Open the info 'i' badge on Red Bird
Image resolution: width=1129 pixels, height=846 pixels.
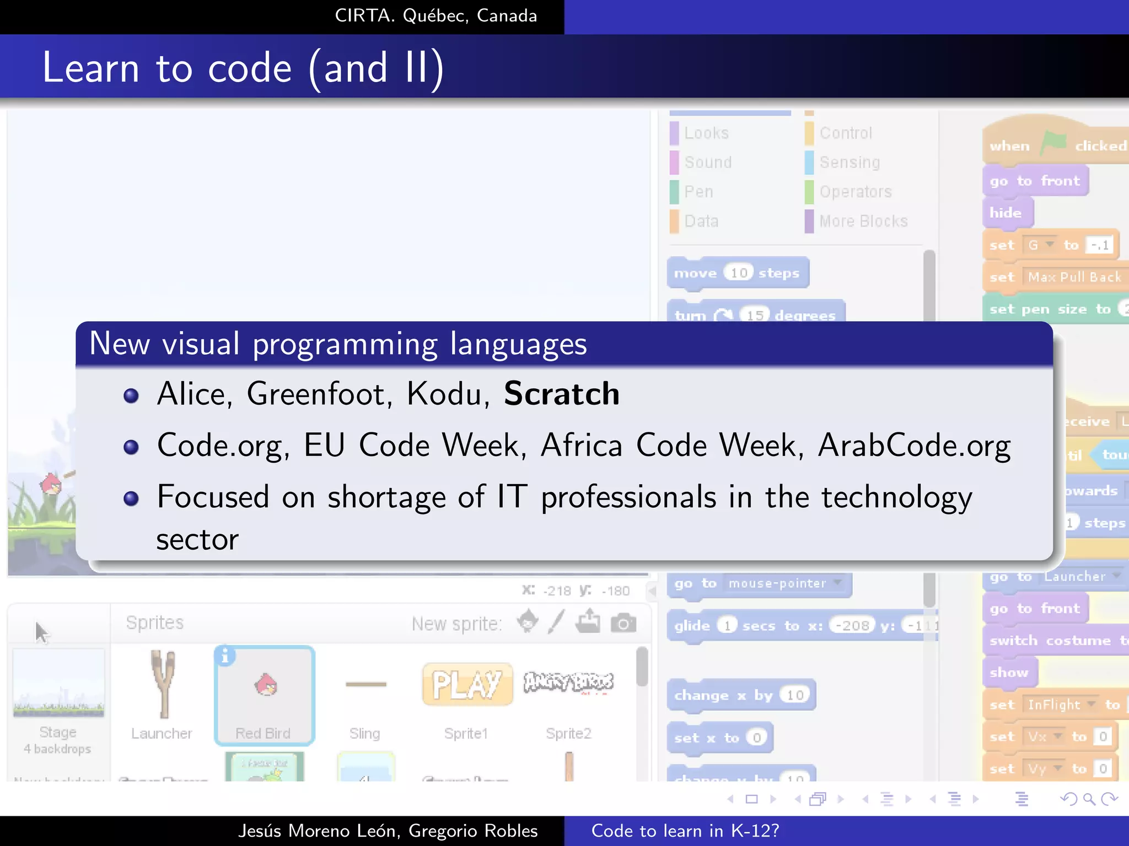point(225,656)
